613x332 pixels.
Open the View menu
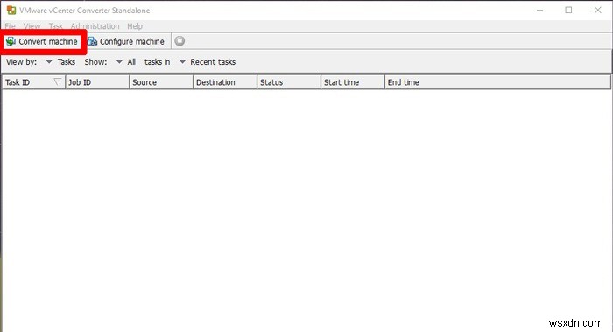coord(32,26)
